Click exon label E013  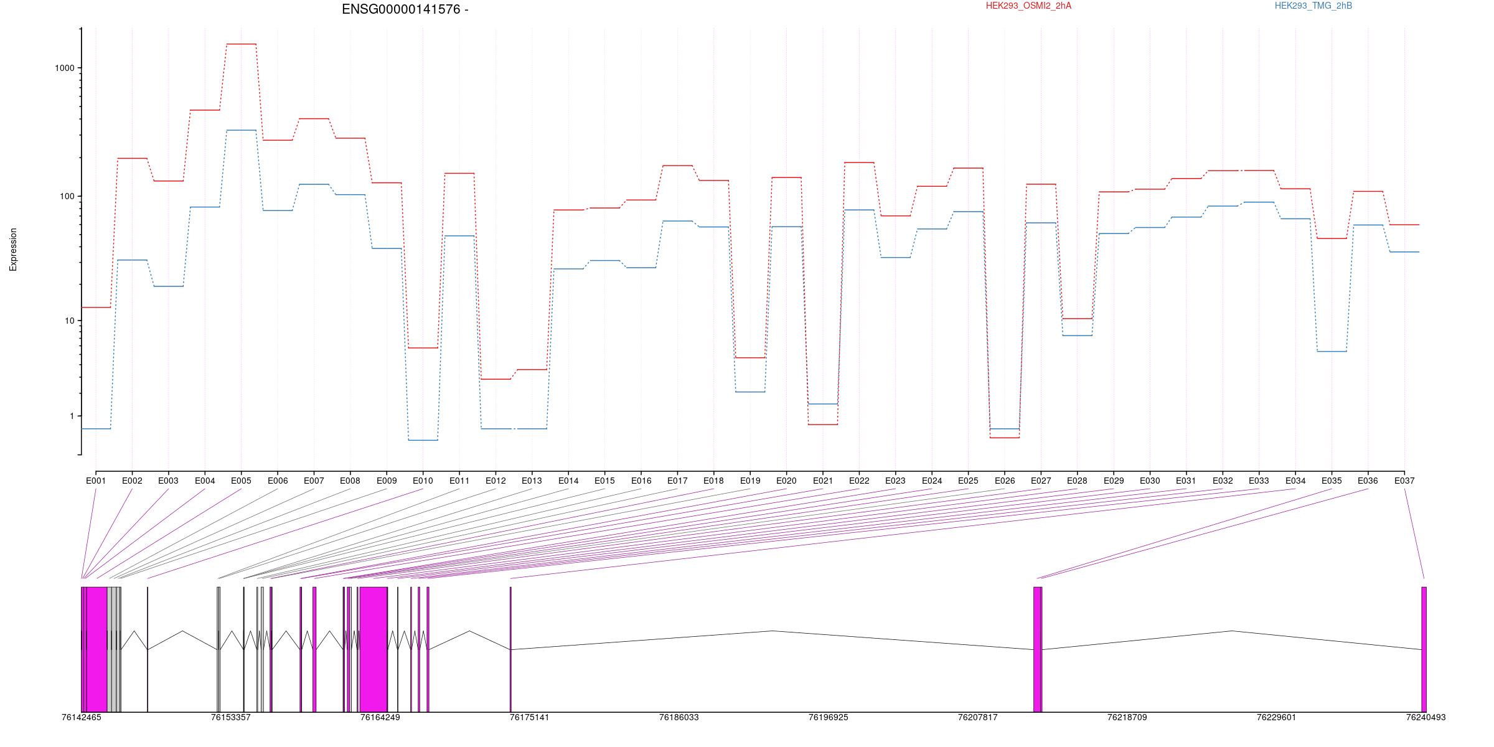pos(532,481)
